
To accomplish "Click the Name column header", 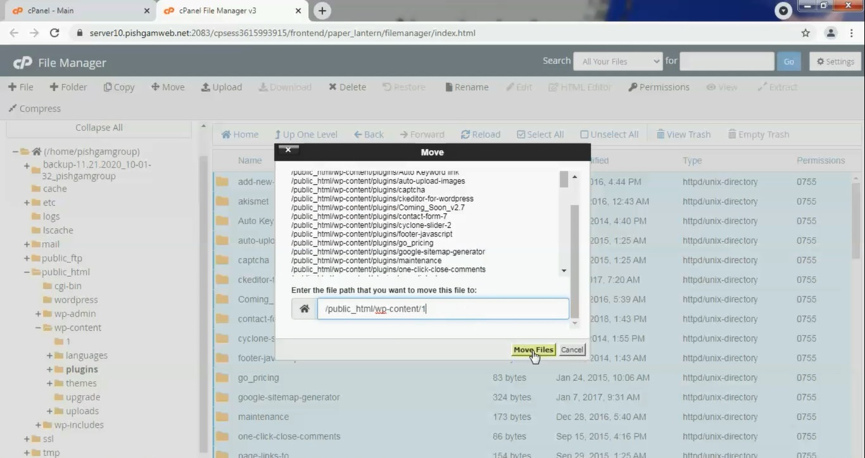I will (249, 161).
